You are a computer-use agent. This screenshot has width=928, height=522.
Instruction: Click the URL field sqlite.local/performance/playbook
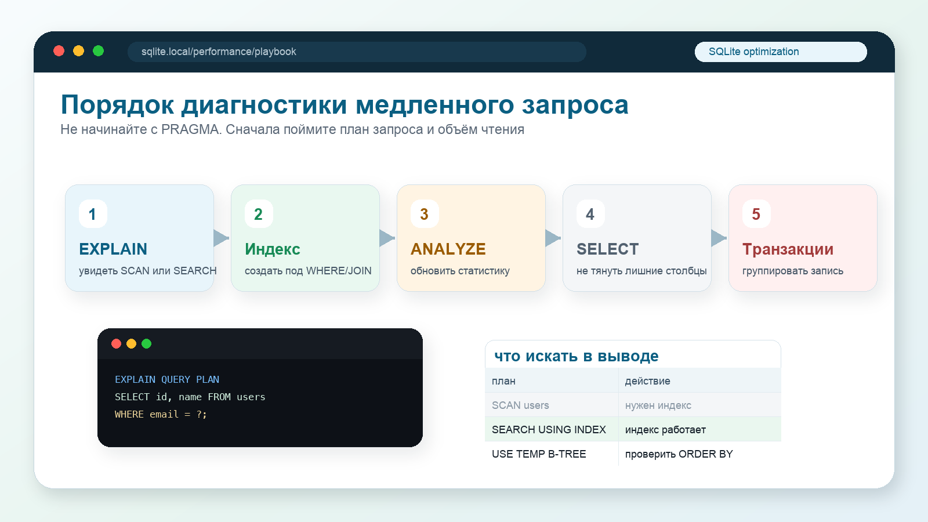pyautogui.click(x=357, y=52)
